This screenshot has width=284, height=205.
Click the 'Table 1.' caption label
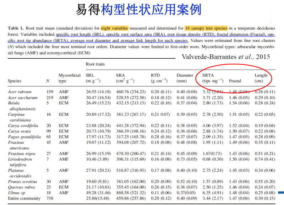(16, 28)
